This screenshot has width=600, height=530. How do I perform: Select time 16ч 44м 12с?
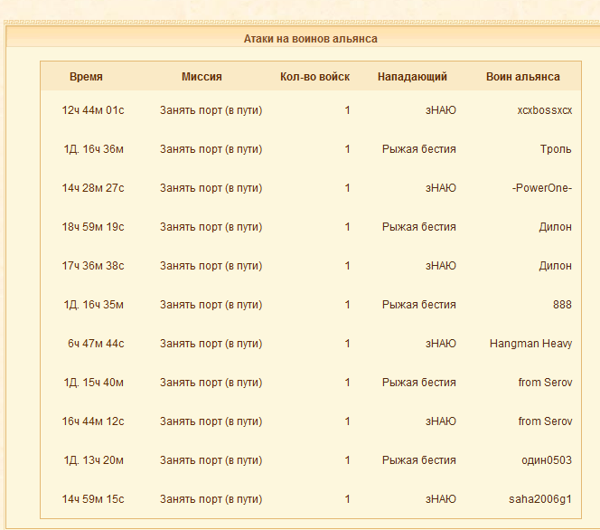[93, 421]
